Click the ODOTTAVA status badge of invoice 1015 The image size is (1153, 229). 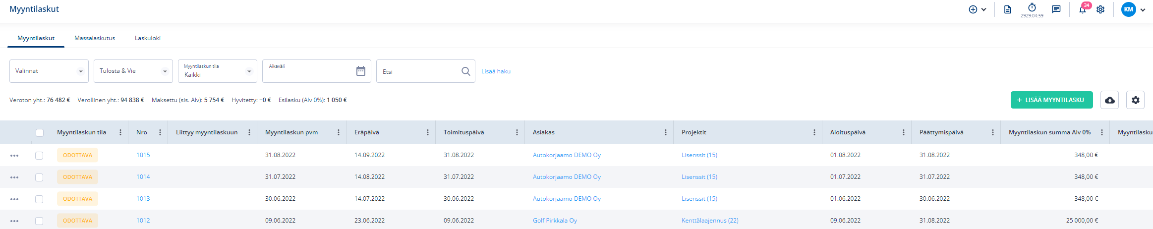click(77, 155)
